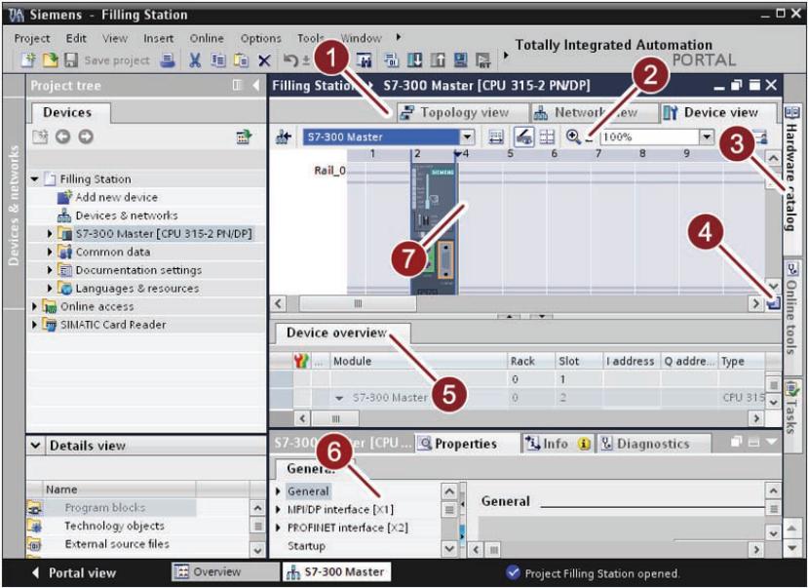Click the project tree view options icon

[x=244, y=137]
